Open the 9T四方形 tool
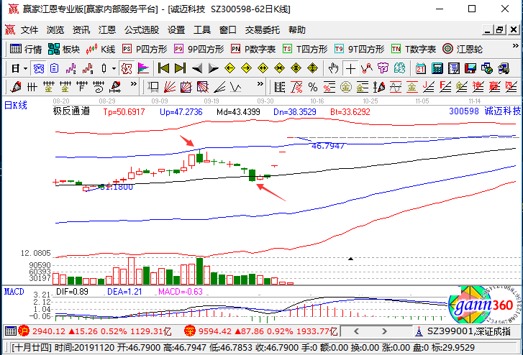The image size is (523, 355). pos(359,50)
